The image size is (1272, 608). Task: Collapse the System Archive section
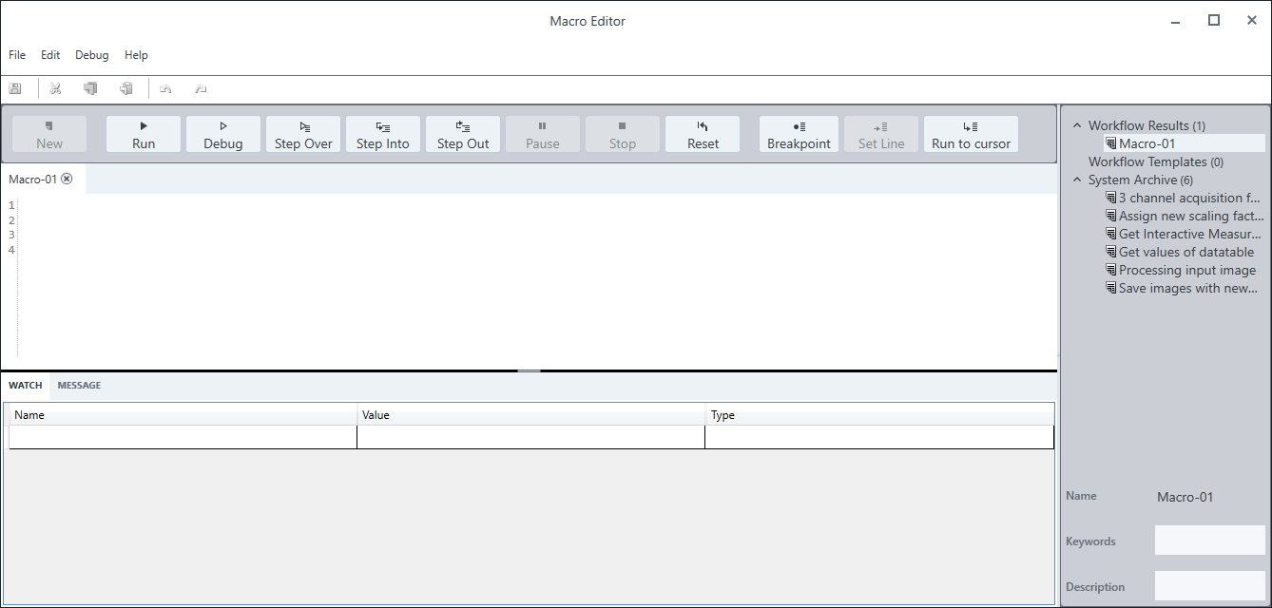(x=1077, y=180)
